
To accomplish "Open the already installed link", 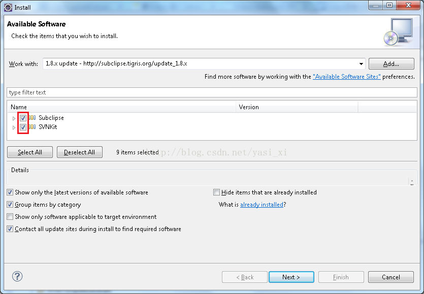I will (x=262, y=205).
